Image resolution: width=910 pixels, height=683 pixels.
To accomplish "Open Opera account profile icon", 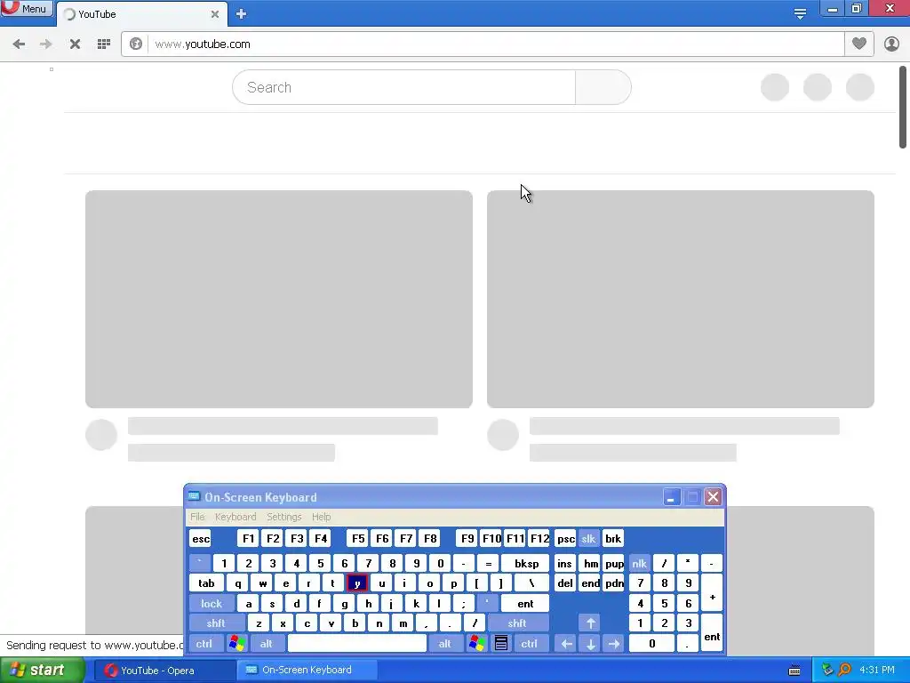I will click(x=891, y=44).
